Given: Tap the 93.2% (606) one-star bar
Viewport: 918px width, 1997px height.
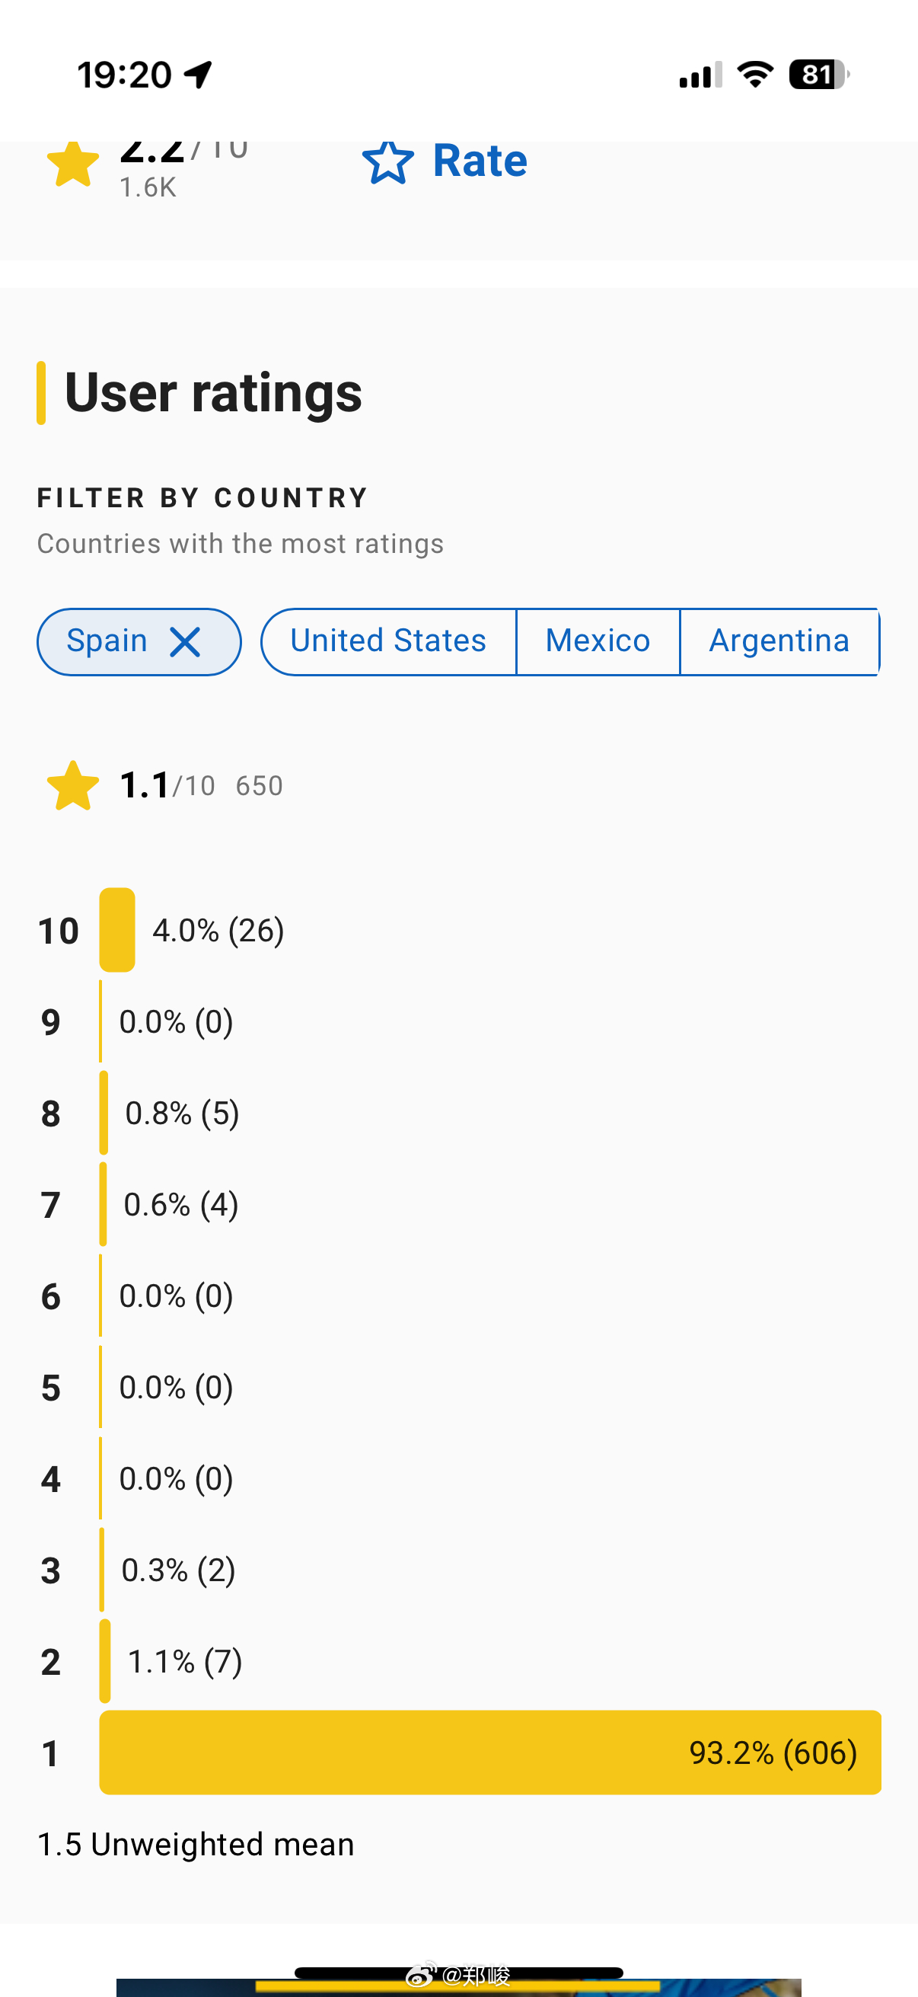Looking at the screenshot, I should tap(489, 1752).
